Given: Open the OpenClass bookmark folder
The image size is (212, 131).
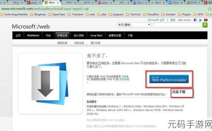Looking at the screenshot, I should pyautogui.click(x=57, y=15).
